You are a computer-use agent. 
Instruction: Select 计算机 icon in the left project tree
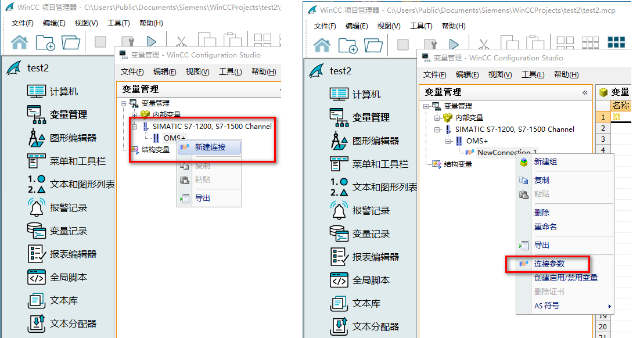[x=37, y=91]
